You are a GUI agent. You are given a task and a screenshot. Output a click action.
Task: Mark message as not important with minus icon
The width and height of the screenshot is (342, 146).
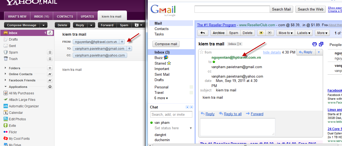click(270, 33)
